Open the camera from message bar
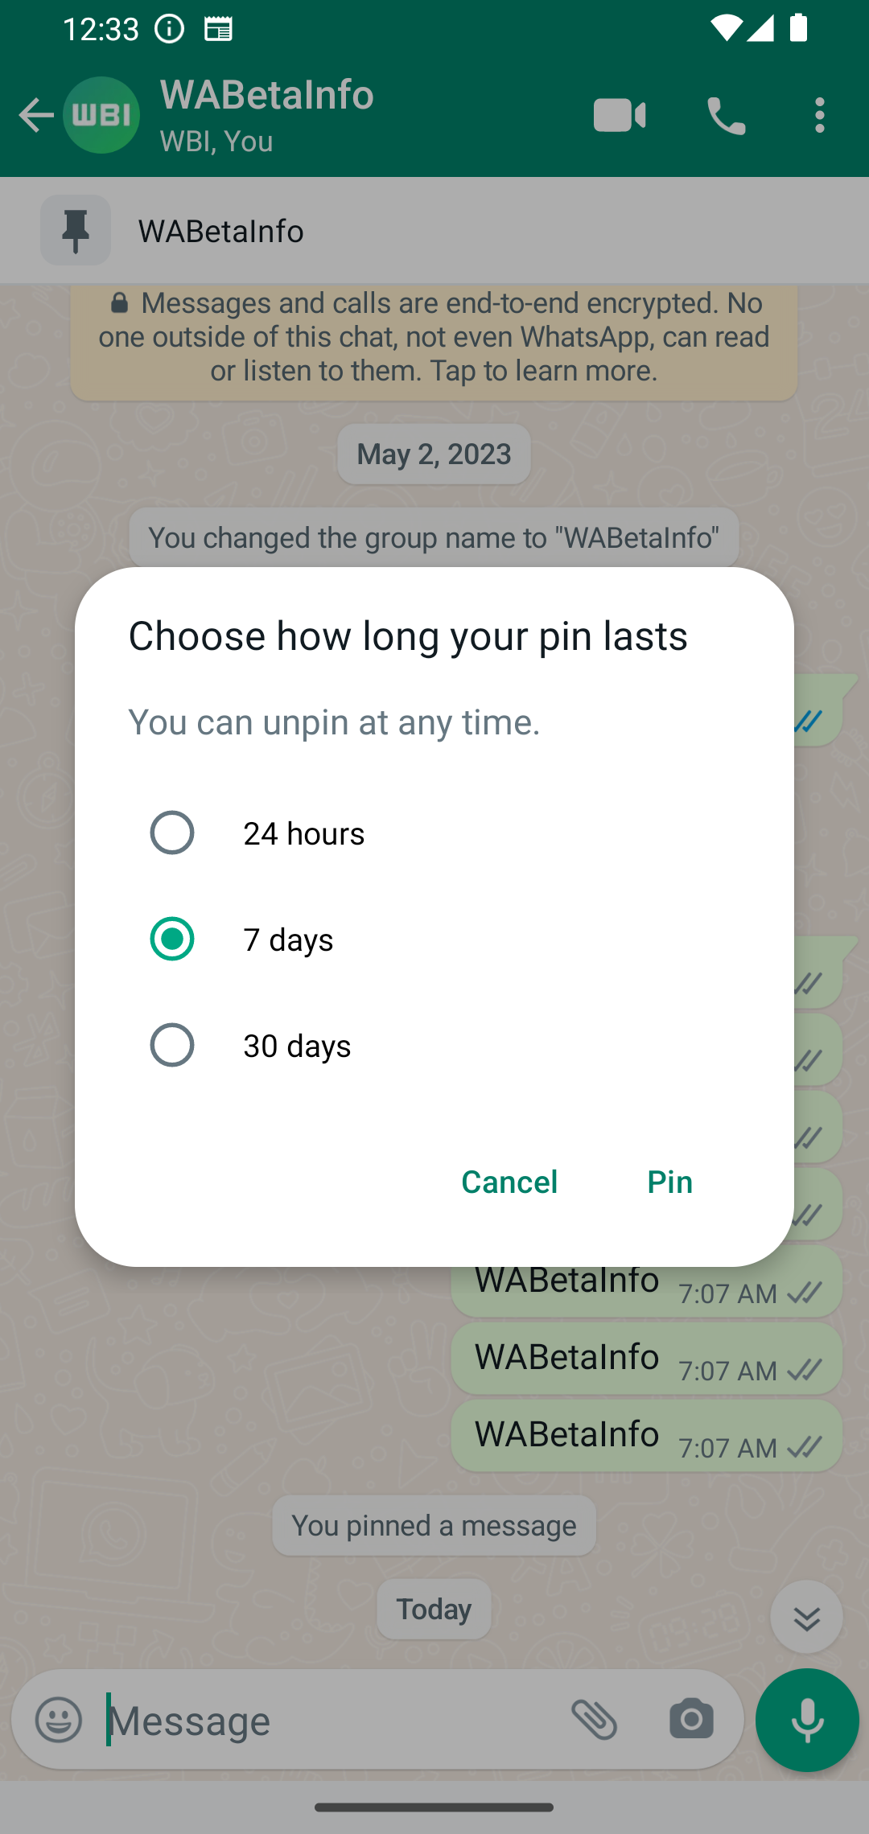Viewport: 869px width, 1834px height. 691,1720
